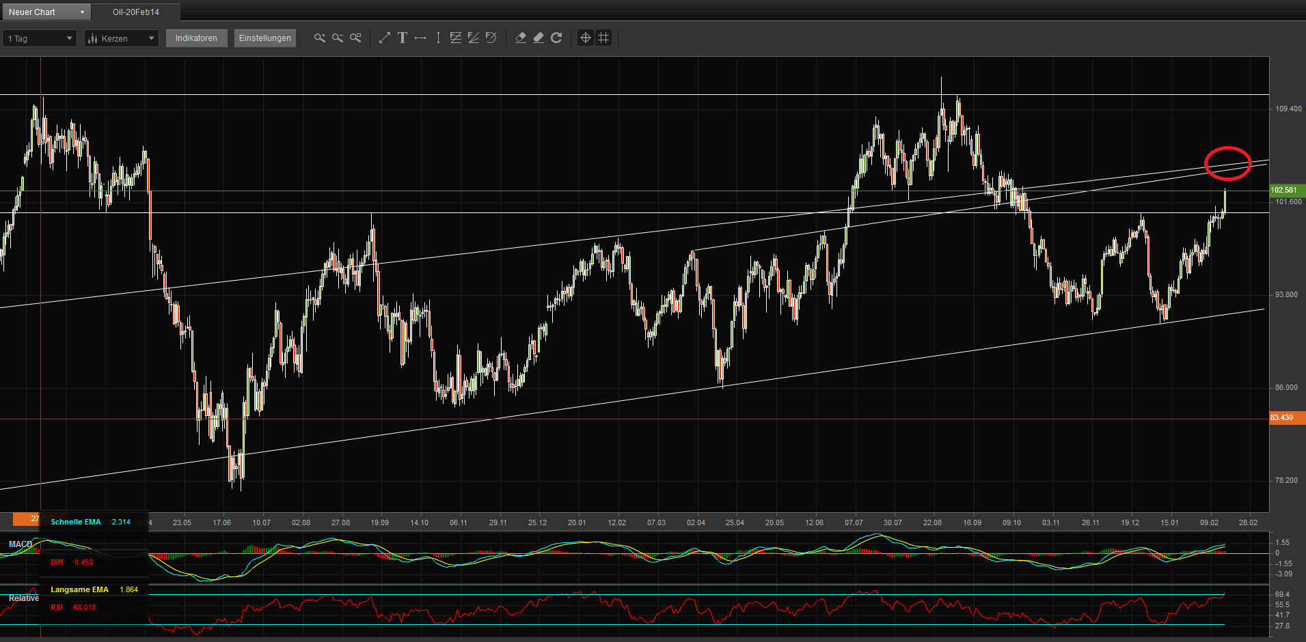The height and width of the screenshot is (642, 1306).
Task: Toggle the chart grid display
Action: (603, 38)
